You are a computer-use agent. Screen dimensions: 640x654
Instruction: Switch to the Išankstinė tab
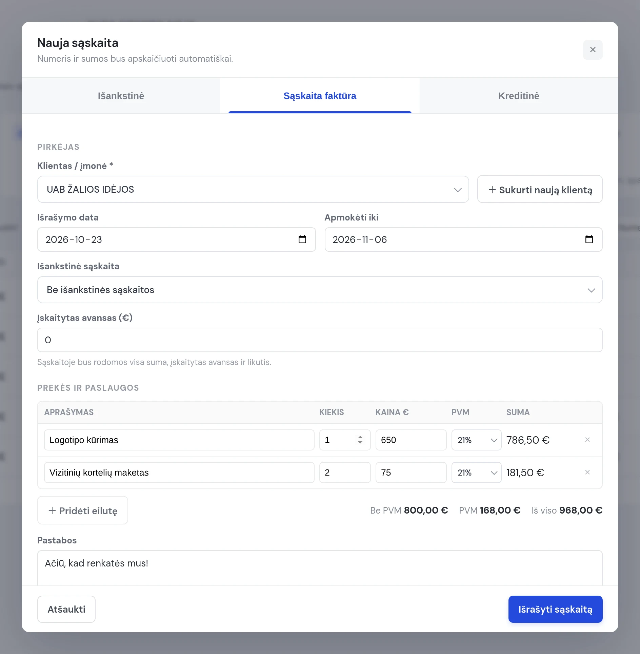pyautogui.click(x=121, y=96)
